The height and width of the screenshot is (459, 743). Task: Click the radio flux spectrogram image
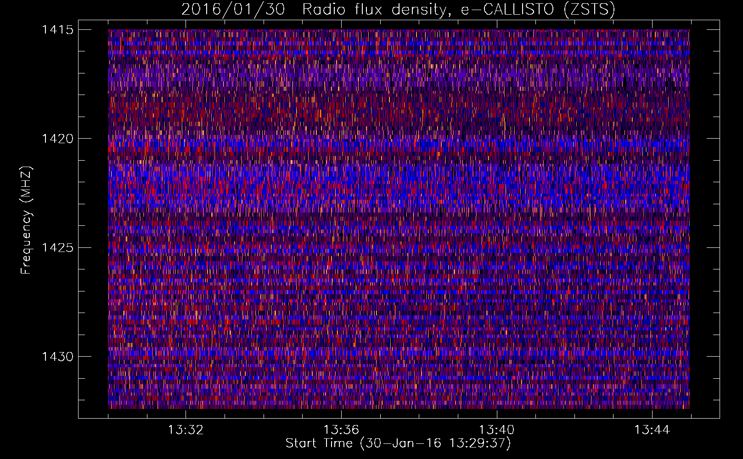point(399,219)
